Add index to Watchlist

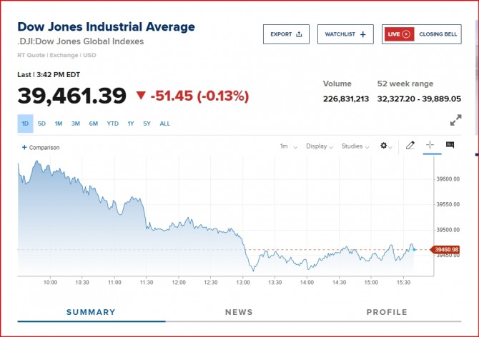coord(345,34)
